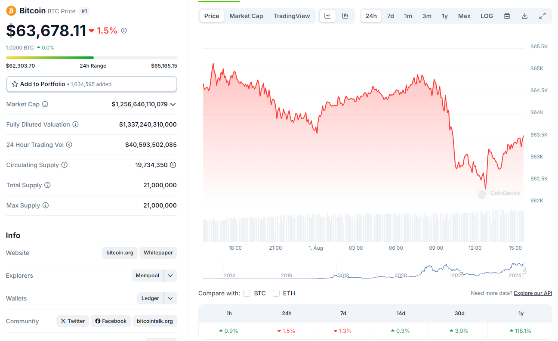
Task: Click the $63,678.11 price value
Action: click(46, 31)
